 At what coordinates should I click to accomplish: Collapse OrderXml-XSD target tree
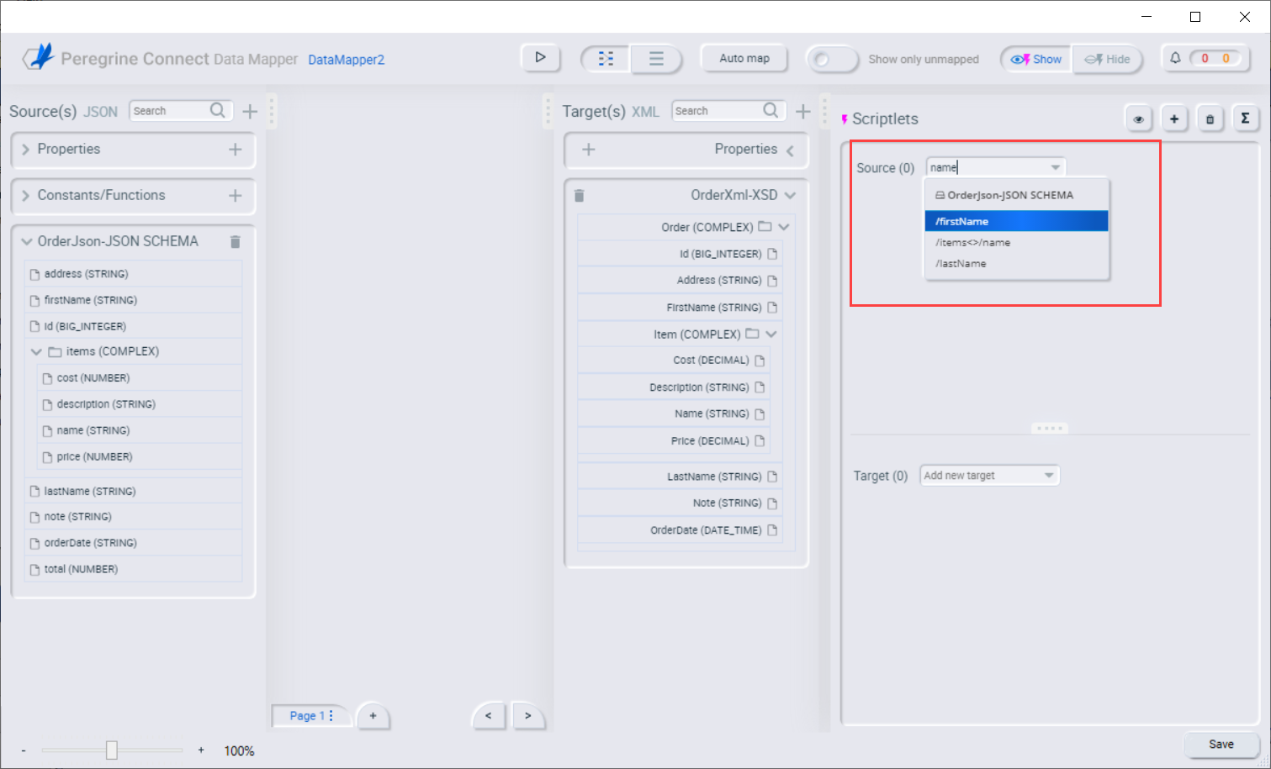790,195
